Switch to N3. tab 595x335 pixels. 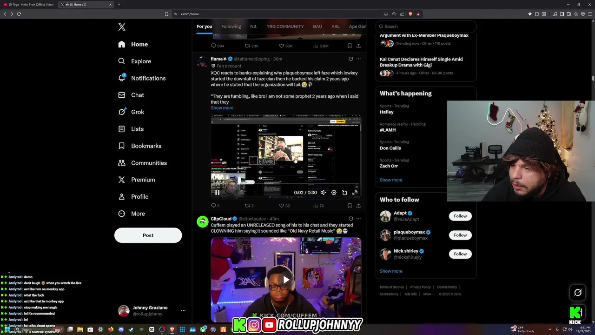pyautogui.click(x=254, y=27)
